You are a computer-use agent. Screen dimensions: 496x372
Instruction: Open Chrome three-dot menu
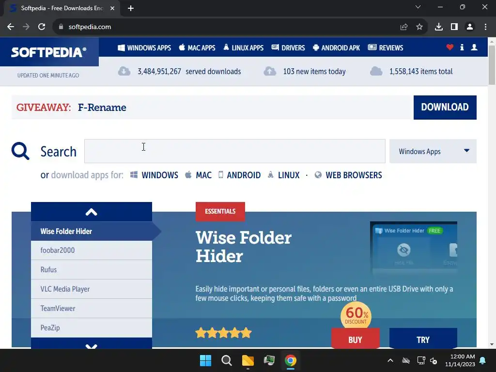click(x=485, y=27)
